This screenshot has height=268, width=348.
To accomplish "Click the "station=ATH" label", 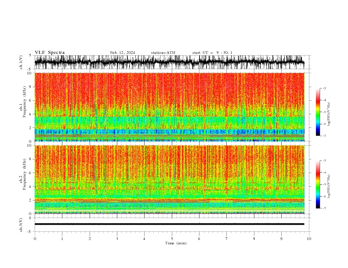I will 163,53.
